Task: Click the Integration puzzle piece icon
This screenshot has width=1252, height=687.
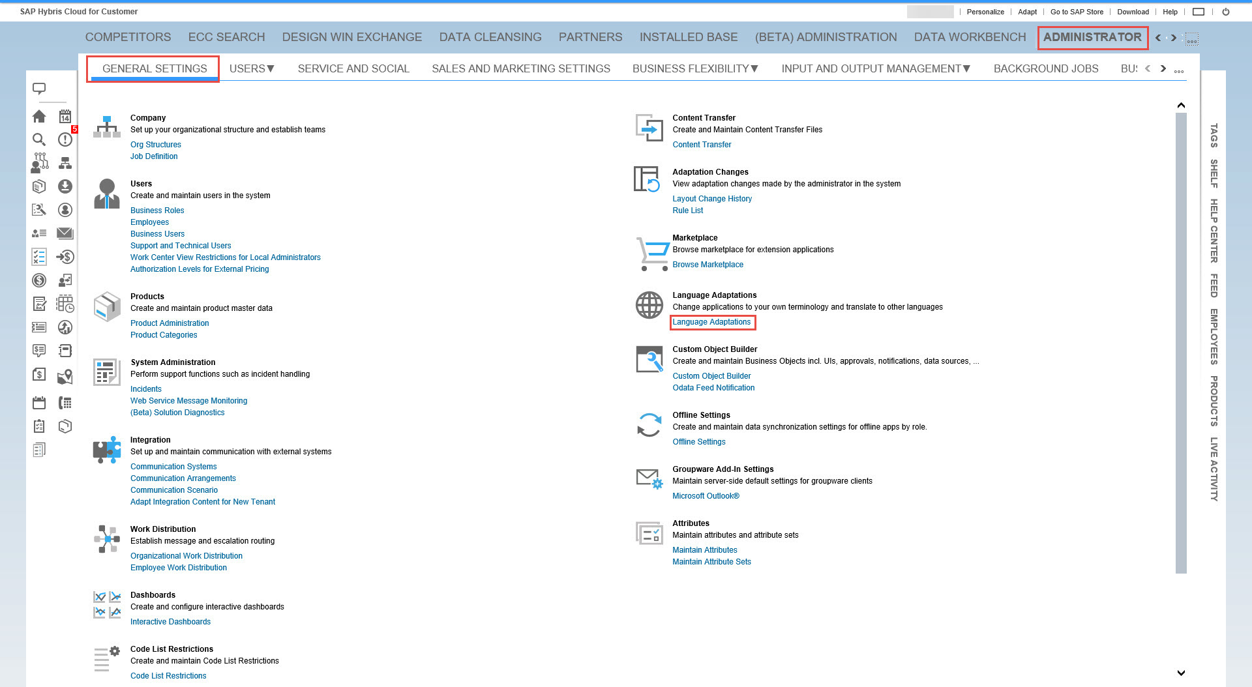Action: [107, 450]
